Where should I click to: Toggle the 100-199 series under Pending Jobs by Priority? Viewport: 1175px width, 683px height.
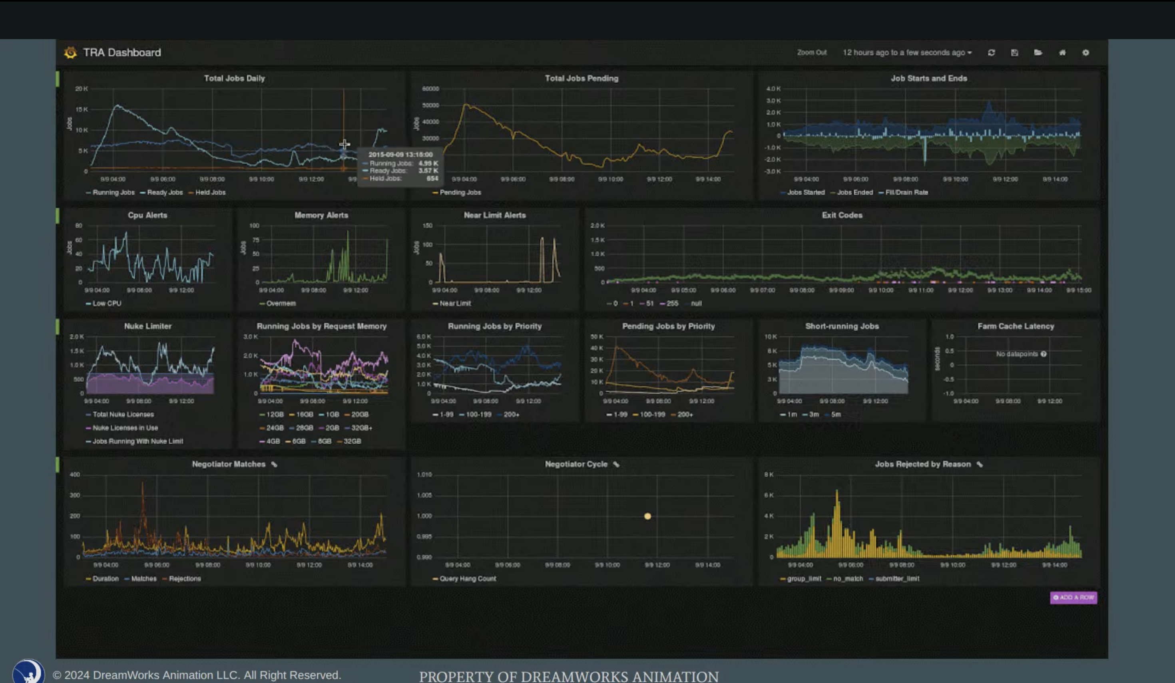pyautogui.click(x=652, y=414)
